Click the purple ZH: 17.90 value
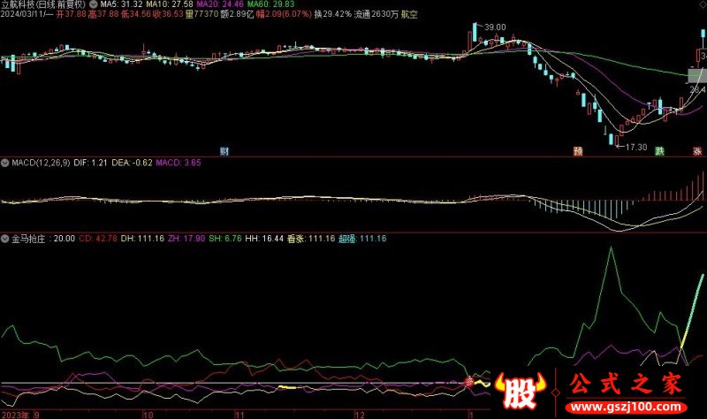707x419 pixels. [x=186, y=239]
